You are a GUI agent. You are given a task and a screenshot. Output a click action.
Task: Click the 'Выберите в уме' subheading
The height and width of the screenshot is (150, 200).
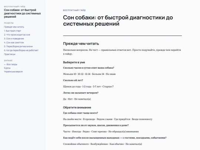click(74, 62)
